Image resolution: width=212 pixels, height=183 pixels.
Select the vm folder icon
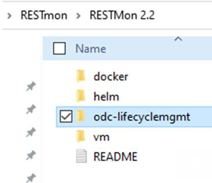coord(81,136)
